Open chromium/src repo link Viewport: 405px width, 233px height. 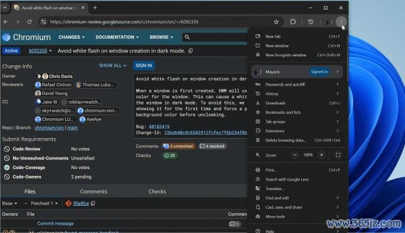click(49, 128)
